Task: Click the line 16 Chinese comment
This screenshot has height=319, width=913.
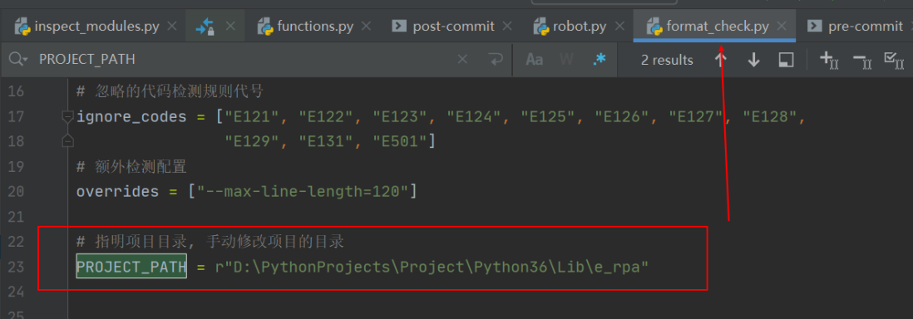Action: 170,91
